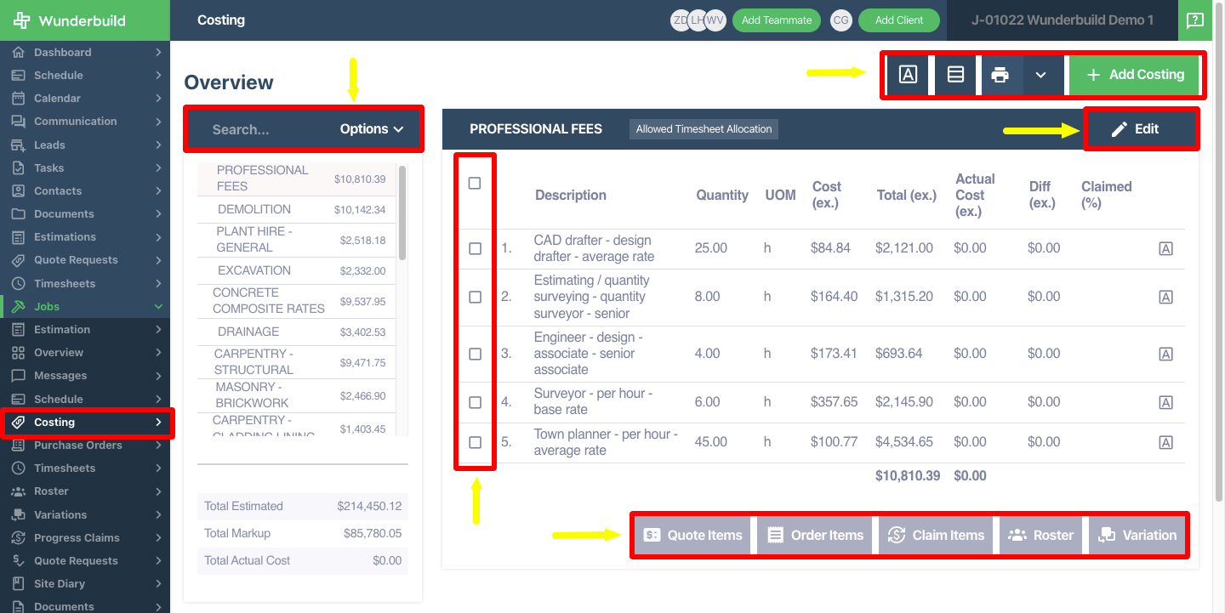Click the Quote Items button
The height and width of the screenshot is (613, 1225).
[693, 535]
